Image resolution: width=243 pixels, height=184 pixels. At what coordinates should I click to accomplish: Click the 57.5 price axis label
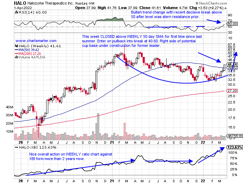click(x=232, y=45)
